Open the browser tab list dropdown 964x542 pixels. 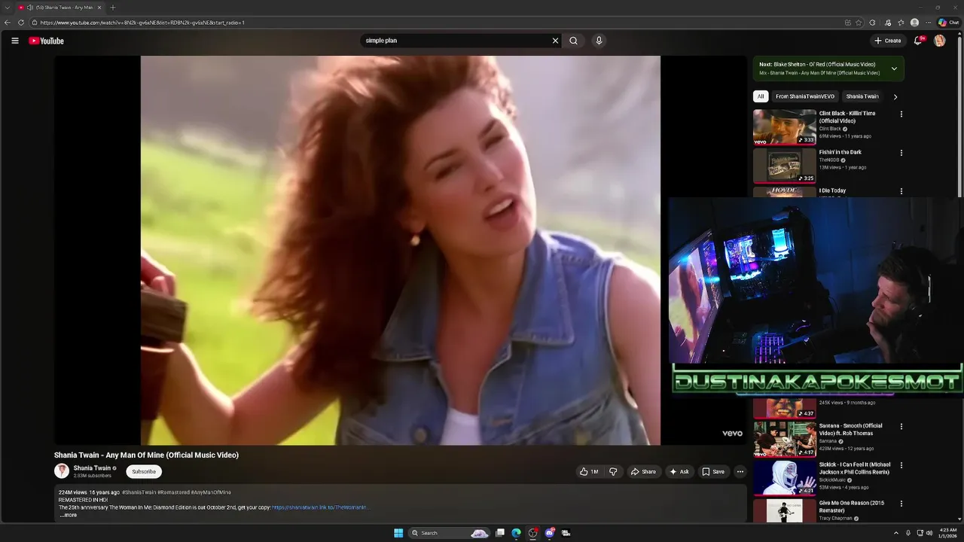[8, 8]
